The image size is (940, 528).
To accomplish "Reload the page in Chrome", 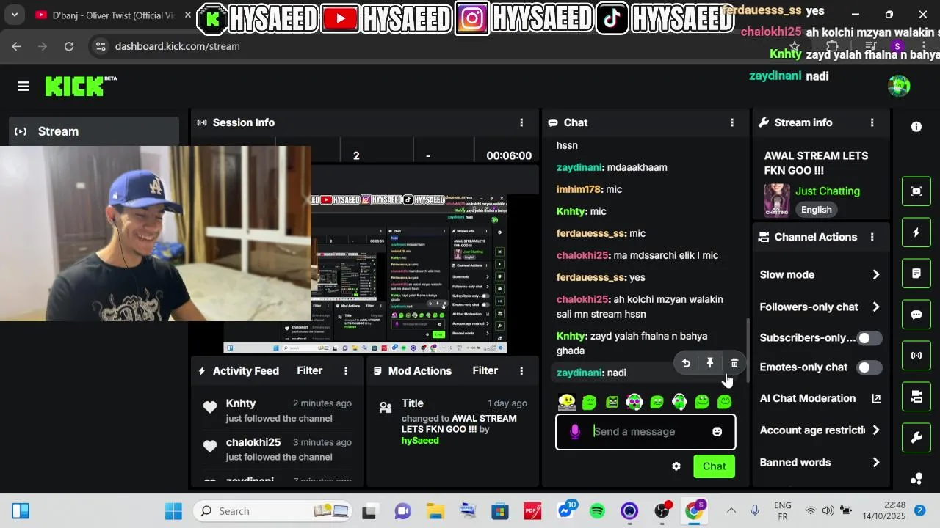I will pos(69,46).
